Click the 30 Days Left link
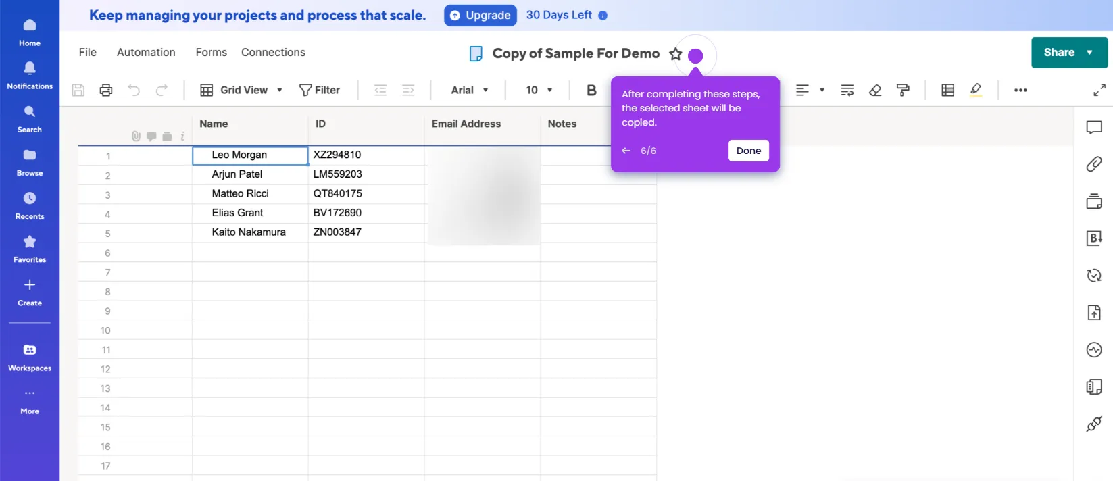 coord(559,15)
